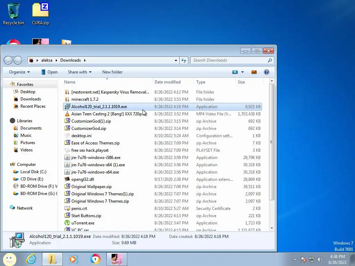355x266 pixels.
Task: Select the Videos library
Action: (x=26, y=150)
